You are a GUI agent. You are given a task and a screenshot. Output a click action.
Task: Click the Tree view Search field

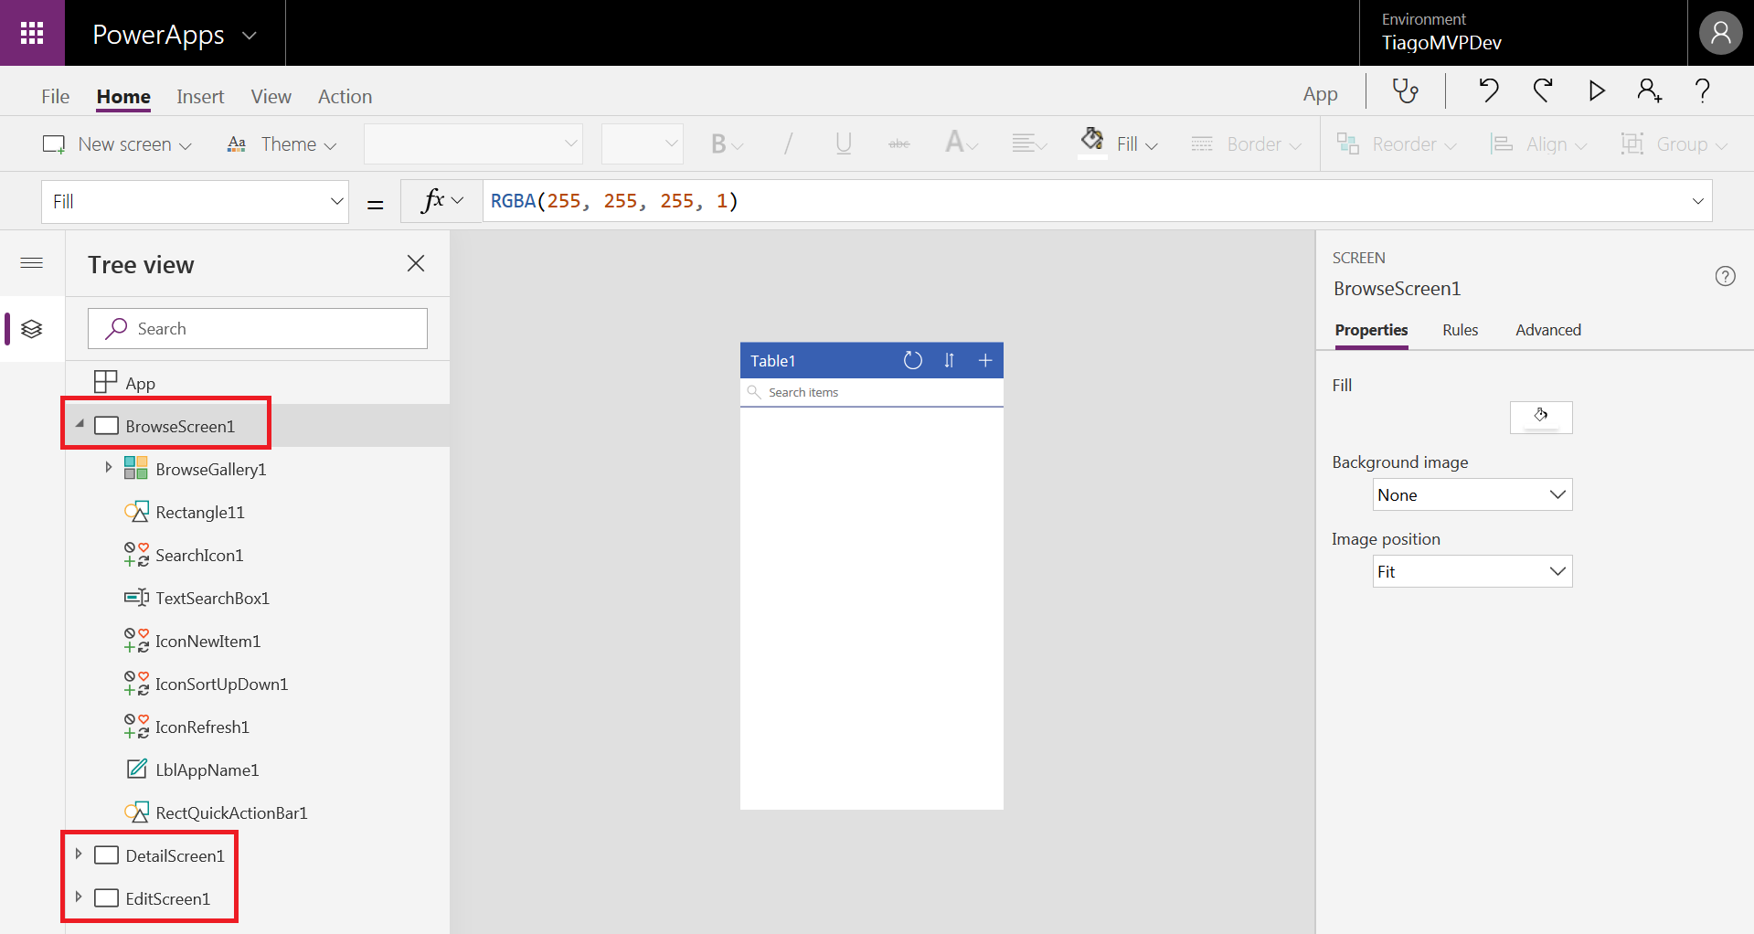point(258,329)
